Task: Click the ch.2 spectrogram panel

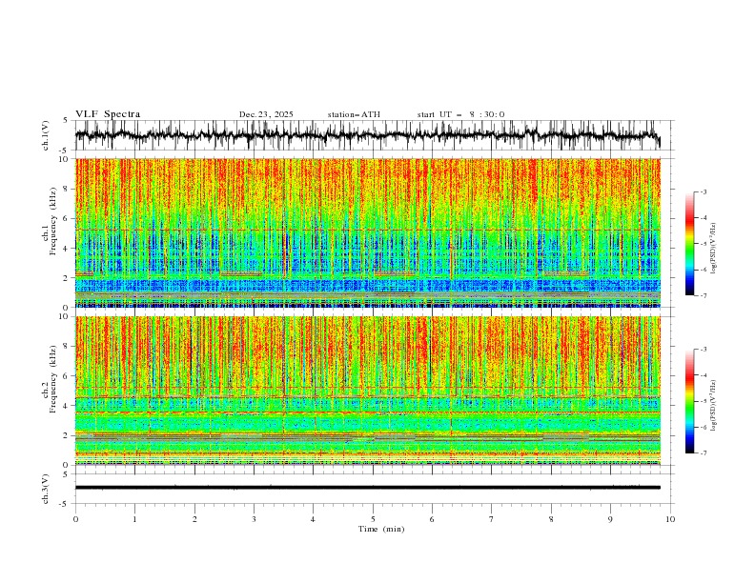Action: pyautogui.click(x=367, y=391)
